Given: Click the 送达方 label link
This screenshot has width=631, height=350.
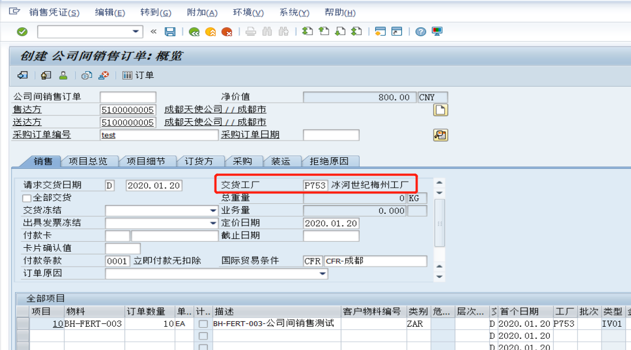Looking at the screenshot, I should tap(27, 122).
